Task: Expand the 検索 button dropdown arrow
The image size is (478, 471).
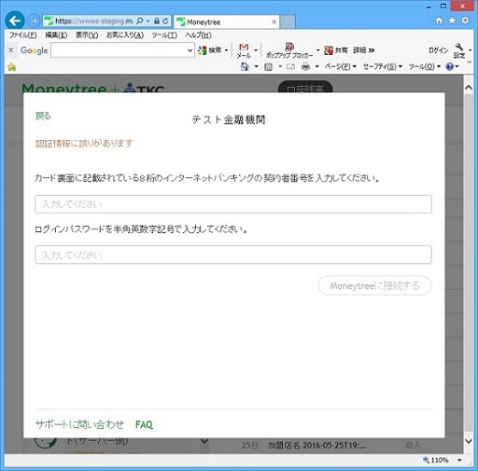Action: point(226,50)
